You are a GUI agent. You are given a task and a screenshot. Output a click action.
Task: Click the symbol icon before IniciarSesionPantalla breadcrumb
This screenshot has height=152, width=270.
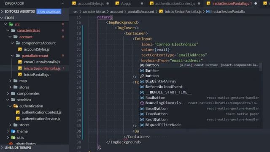pos(208,11)
